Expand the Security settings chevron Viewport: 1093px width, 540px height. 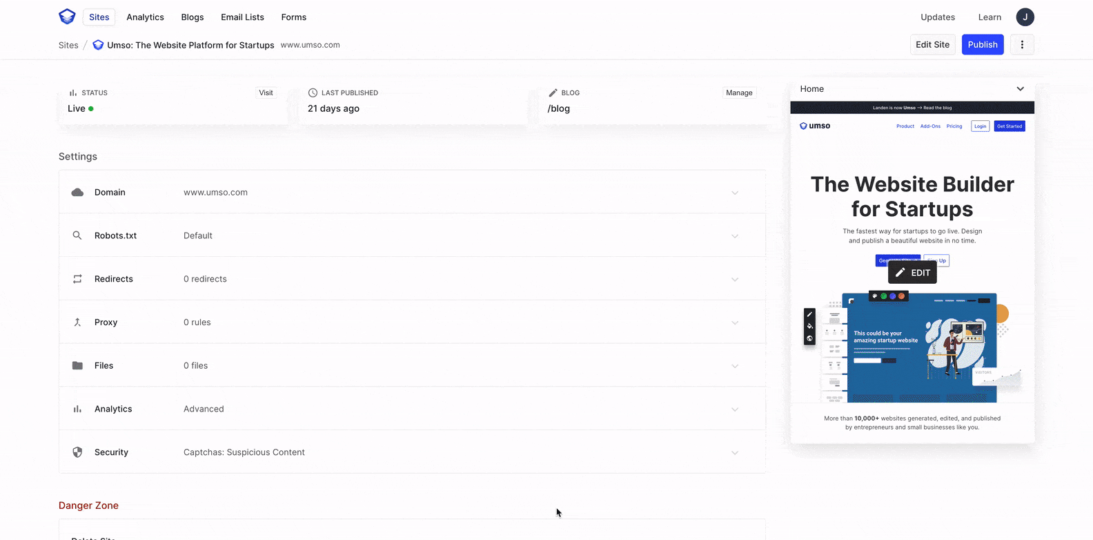pyautogui.click(x=735, y=453)
